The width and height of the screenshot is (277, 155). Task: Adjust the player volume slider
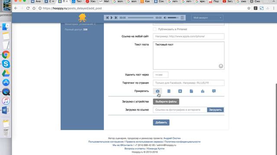[173, 18]
